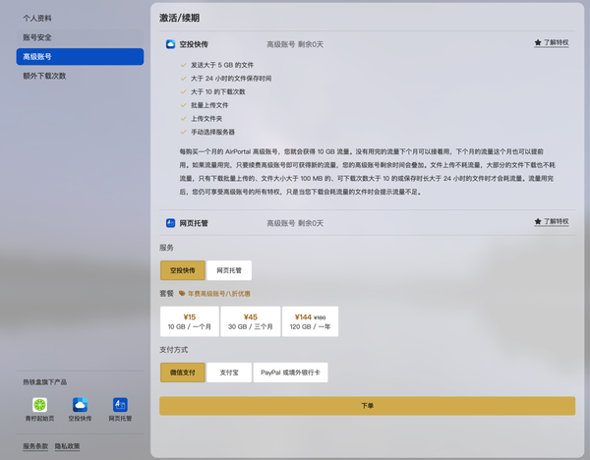Click the 下单 order button
This screenshot has height=460, width=590.
367,406
